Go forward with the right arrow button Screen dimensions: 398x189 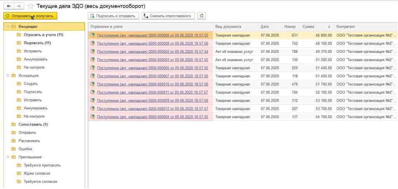tap(19, 6)
